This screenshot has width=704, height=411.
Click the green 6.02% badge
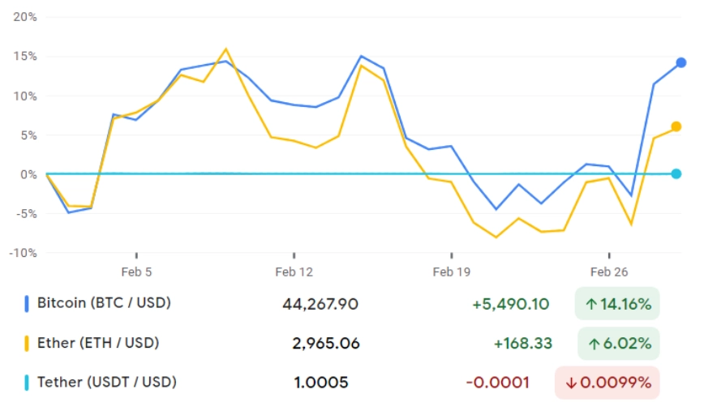[x=619, y=343]
